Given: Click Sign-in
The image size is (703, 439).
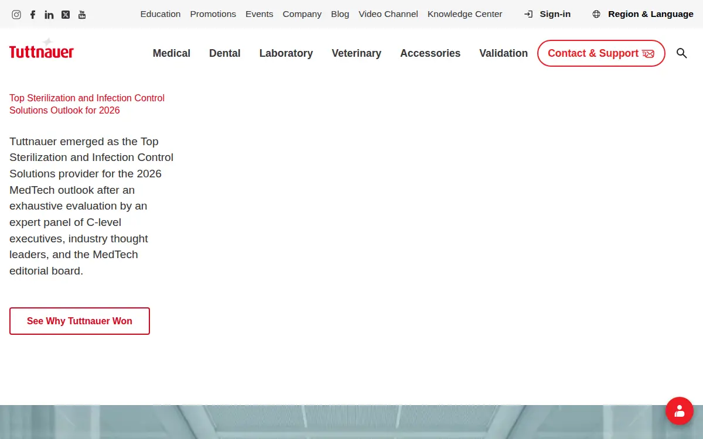Looking at the screenshot, I should coord(547,14).
